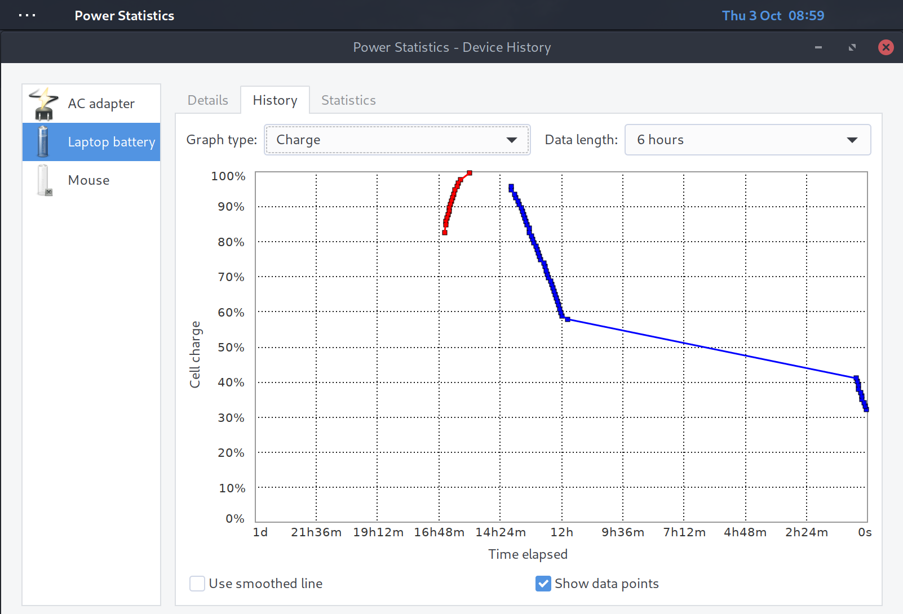Click the 16h48m tick label
This screenshot has height=614, width=903.
coord(439,532)
